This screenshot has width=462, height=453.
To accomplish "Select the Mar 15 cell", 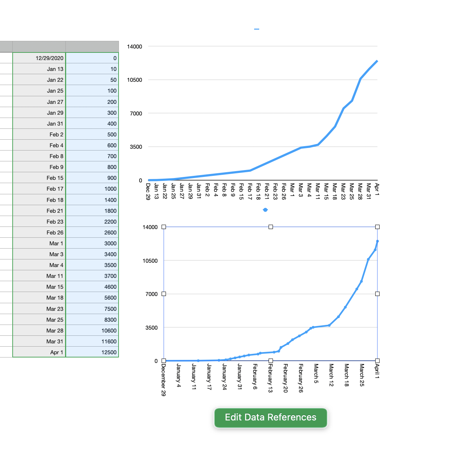I will tap(39, 287).
